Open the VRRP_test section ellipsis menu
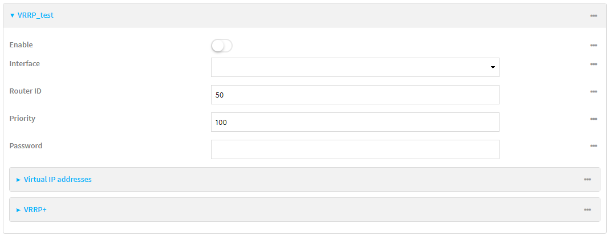This screenshot has height=235, width=609. click(x=594, y=15)
